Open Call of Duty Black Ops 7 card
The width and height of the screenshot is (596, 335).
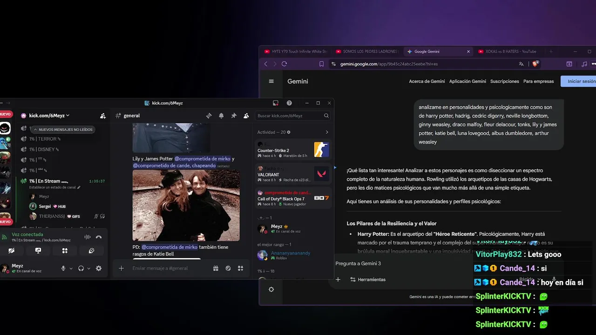click(294, 198)
